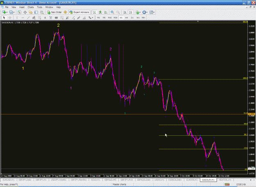
Task: Open the Templates icon
Action: pos(151,12)
